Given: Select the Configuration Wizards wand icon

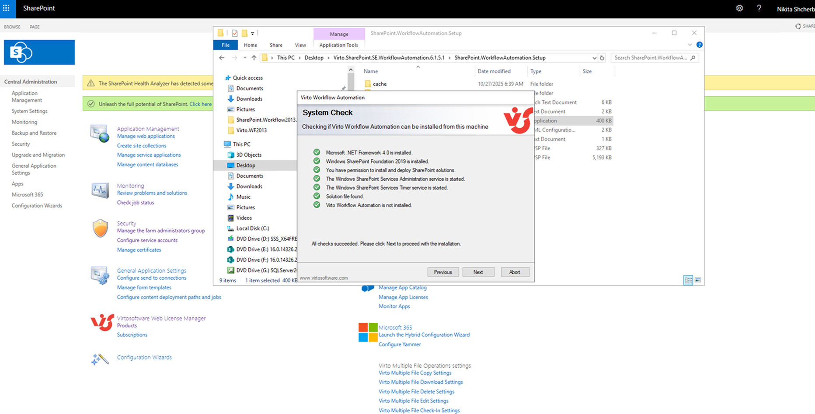Looking at the screenshot, I should pos(100,359).
